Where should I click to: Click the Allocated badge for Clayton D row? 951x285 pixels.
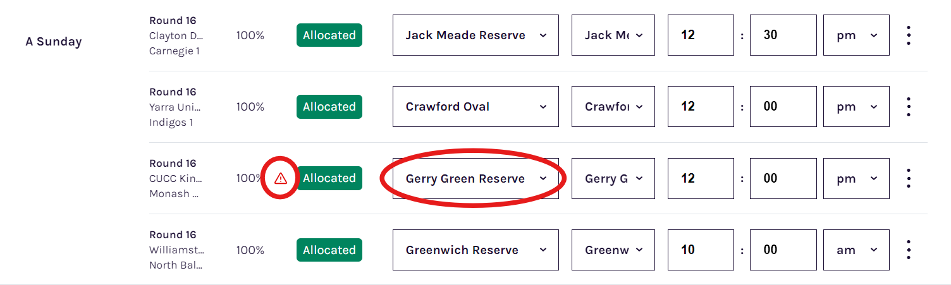click(x=329, y=35)
